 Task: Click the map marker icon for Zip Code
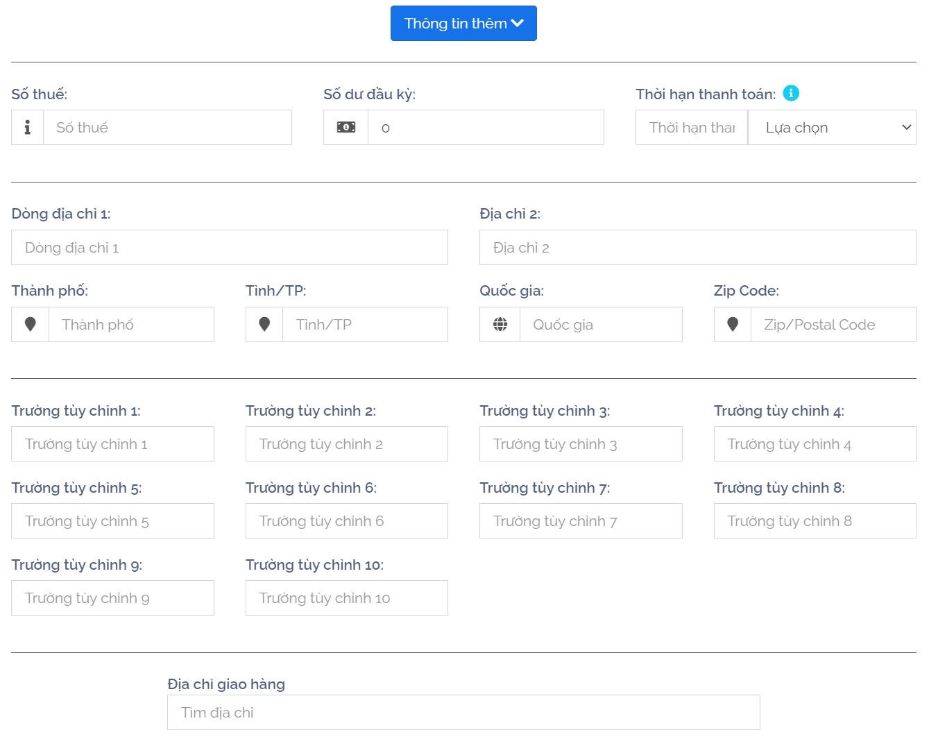733,325
